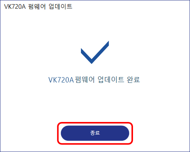Close the firmware updater with 종료
The image size is (190, 152).
coord(95,133)
